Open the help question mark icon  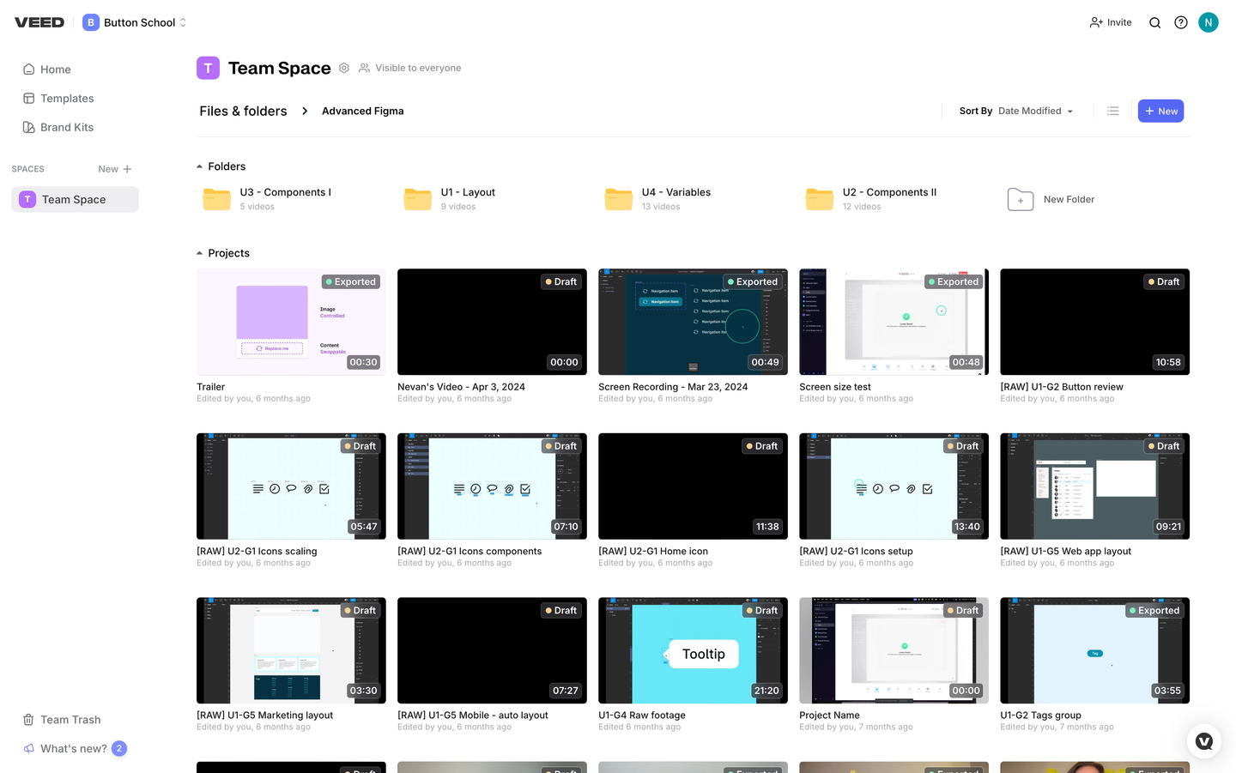coord(1181,23)
